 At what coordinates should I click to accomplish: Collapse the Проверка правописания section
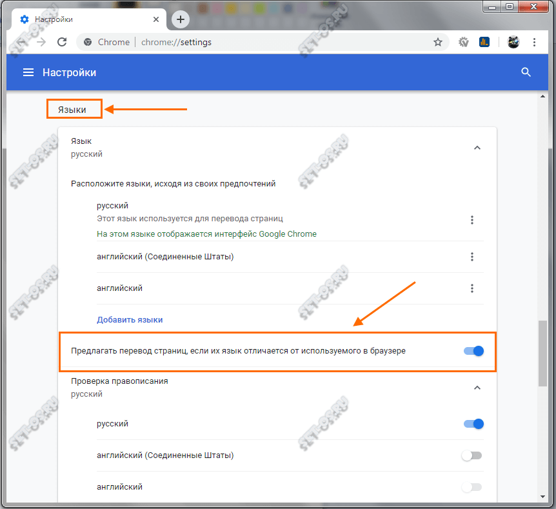coord(477,388)
